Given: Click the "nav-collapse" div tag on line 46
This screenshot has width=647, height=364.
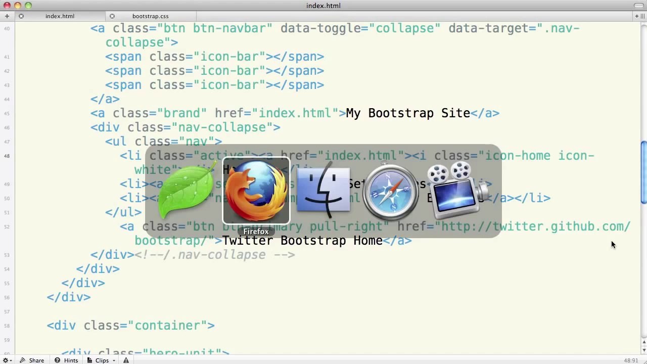Looking at the screenshot, I should 185,127.
